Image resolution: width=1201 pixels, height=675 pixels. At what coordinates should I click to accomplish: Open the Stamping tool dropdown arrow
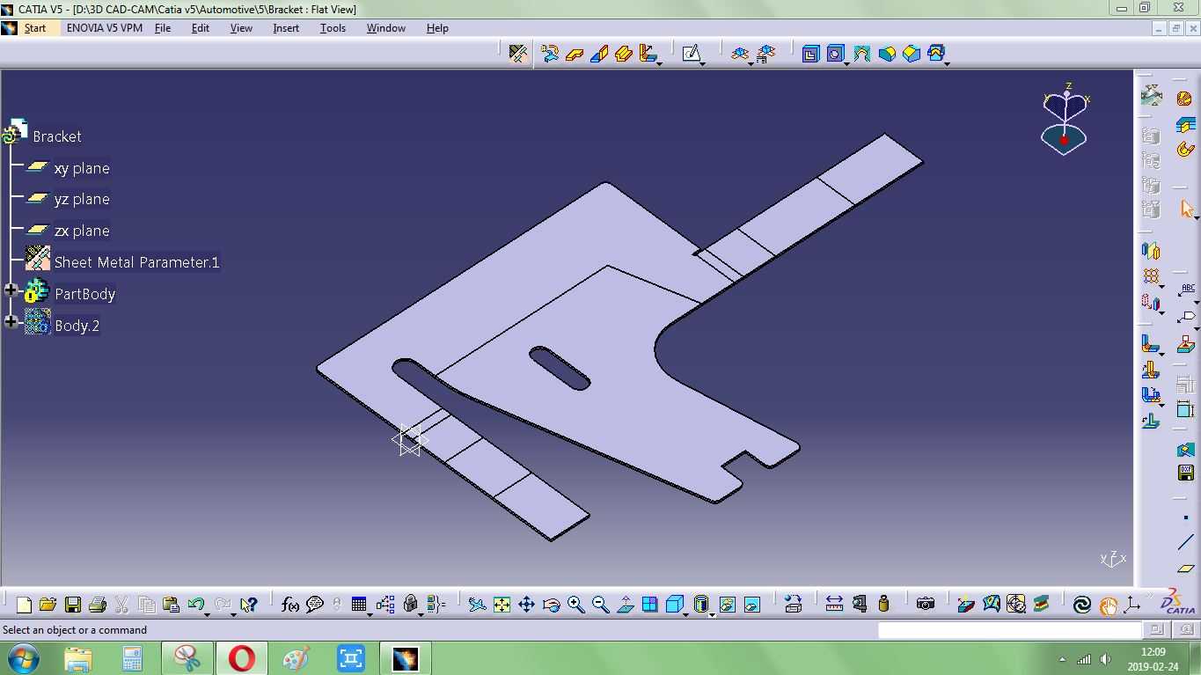(948, 63)
